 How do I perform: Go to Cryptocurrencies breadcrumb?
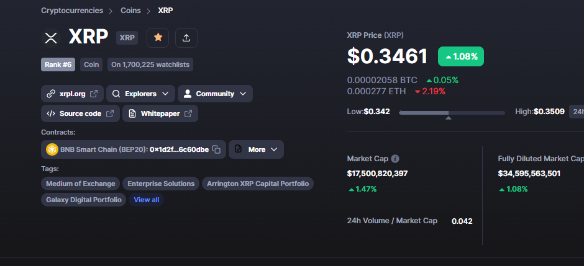(x=72, y=11)
